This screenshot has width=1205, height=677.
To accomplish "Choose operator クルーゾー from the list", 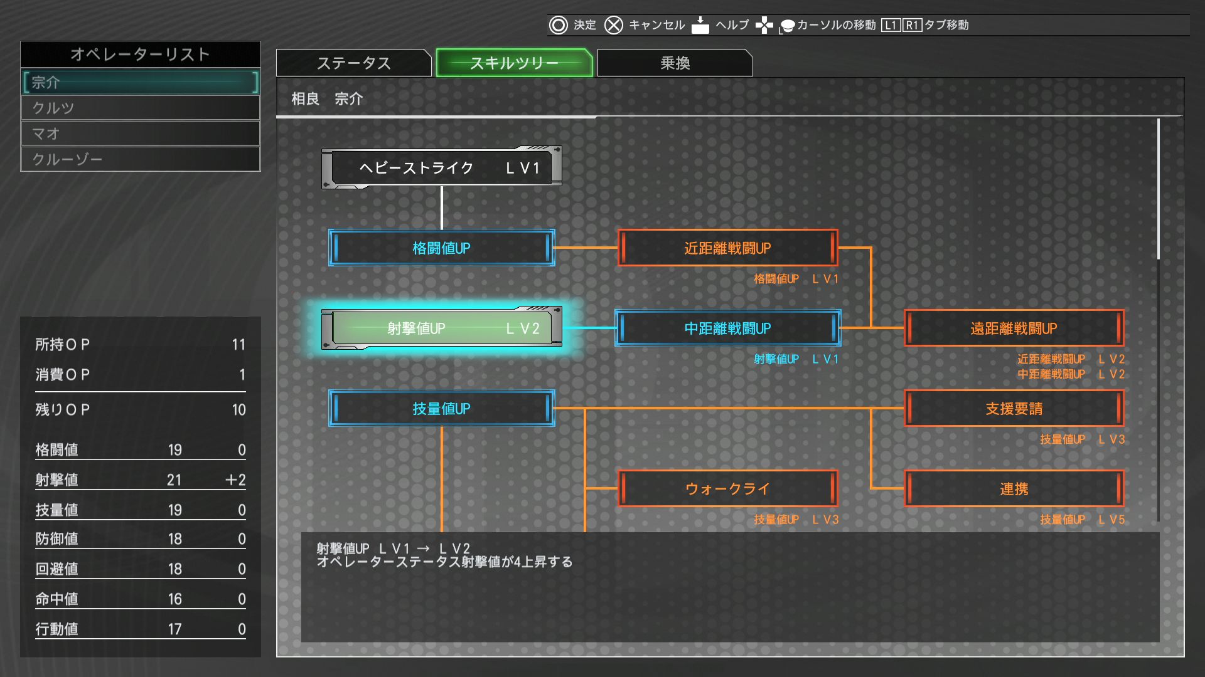I will pyautogui.click(x=141, y=159).
